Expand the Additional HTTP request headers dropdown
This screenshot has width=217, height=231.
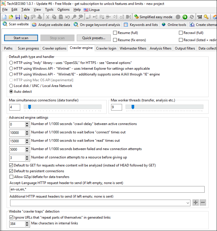click(188, 203)
